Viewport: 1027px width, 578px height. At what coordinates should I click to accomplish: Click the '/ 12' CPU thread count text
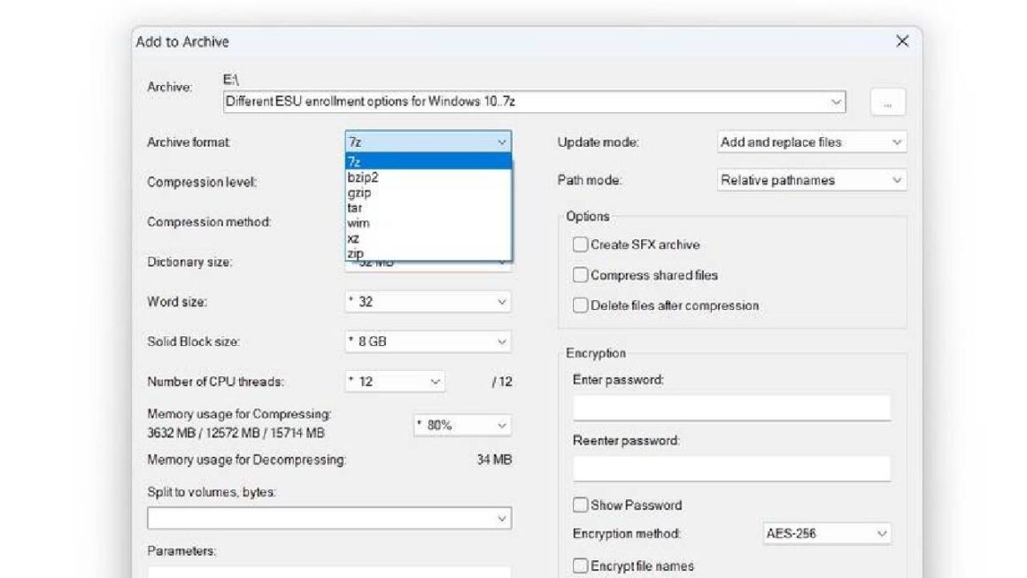pyautogui.click(x=502, y=381)
